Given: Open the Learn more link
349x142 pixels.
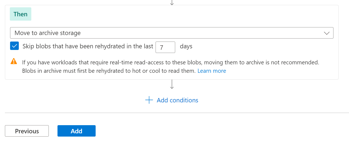Looking at the screenshot, I should pyautogui.click(x=212, y=71).
